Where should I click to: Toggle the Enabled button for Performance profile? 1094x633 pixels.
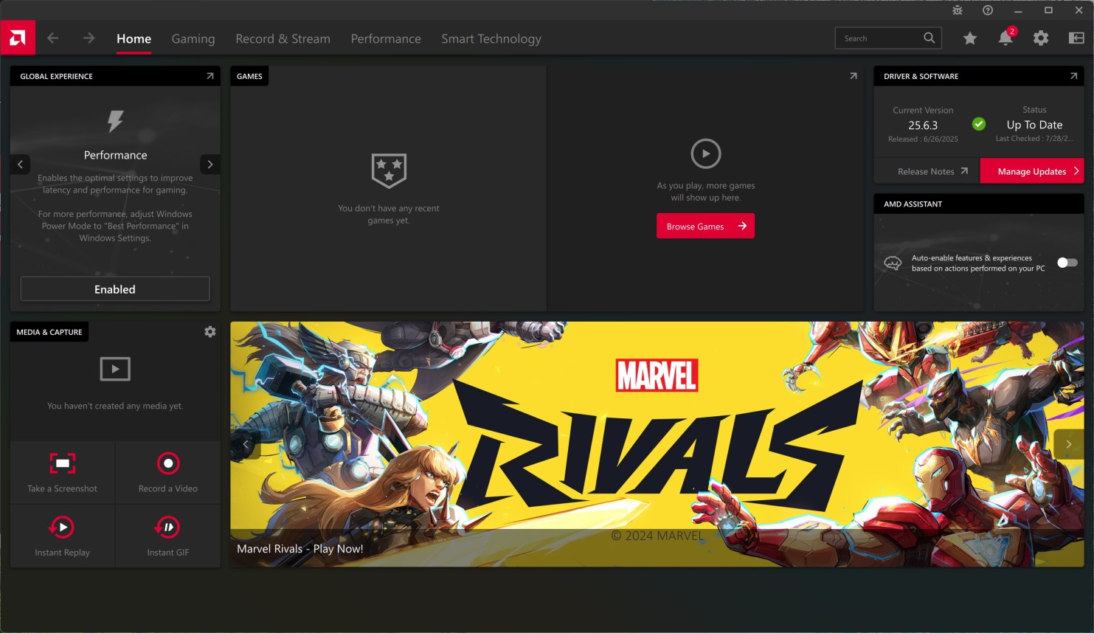coord(115,289)
